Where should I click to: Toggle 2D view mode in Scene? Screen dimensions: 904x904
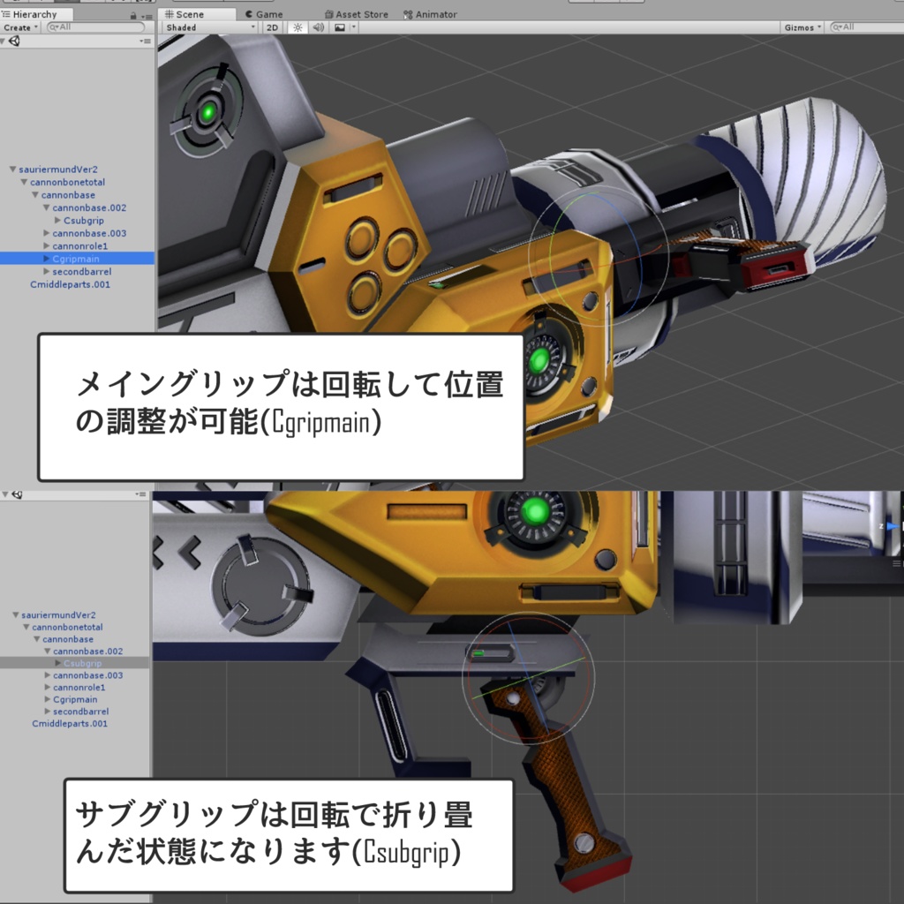point(272,27)
